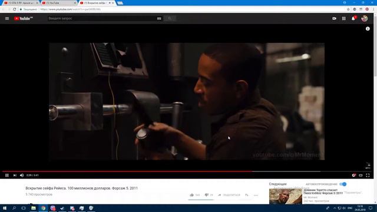Screen dimensions: 377x212
Task: Enter fullscreen mode
Action: click(368, 175)
